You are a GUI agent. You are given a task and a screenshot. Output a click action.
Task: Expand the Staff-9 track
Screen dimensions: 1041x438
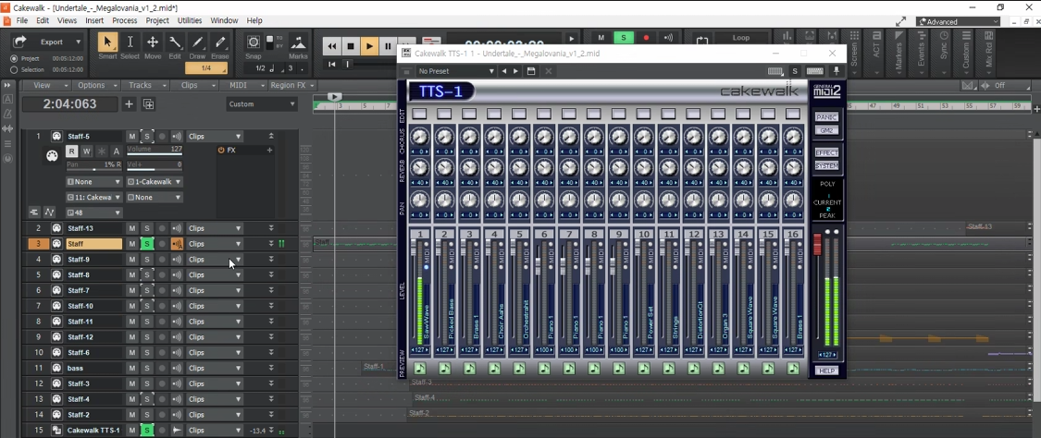(x=271, y=259)
